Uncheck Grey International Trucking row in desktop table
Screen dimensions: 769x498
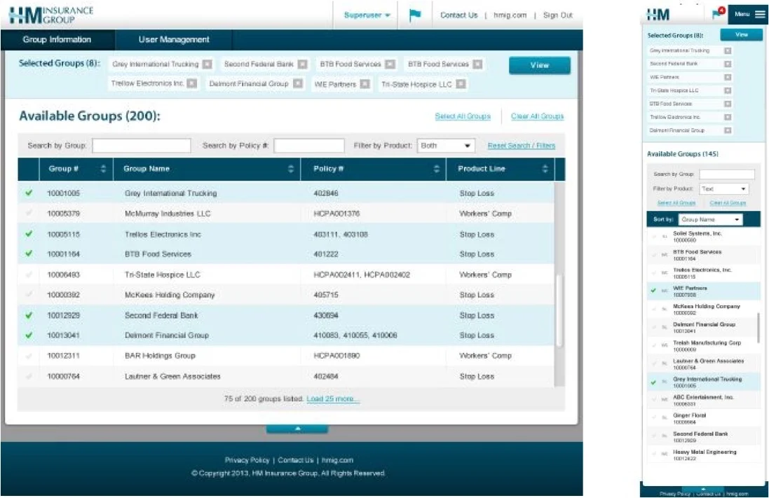[x=29, y=193]
